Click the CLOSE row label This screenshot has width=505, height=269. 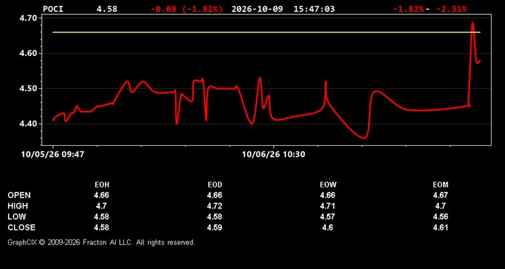(x=22, y=227)
